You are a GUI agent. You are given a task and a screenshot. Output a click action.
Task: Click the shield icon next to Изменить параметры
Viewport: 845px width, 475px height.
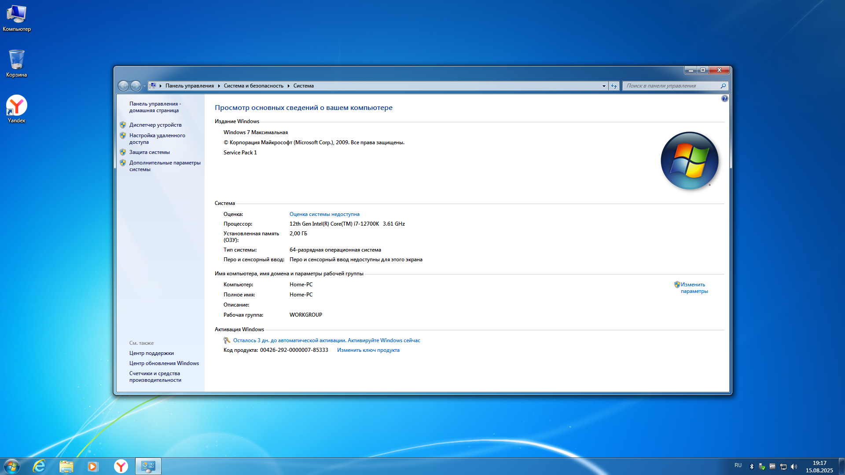(677, 285)
